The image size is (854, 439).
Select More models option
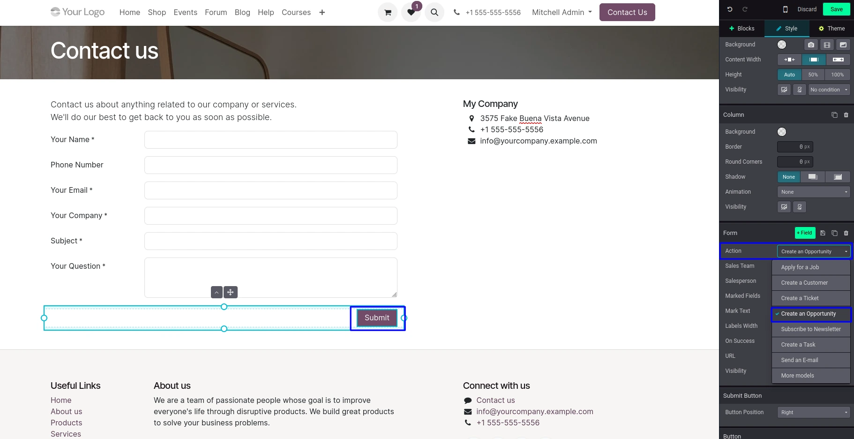pyautogui.click(x=811, y=376)
